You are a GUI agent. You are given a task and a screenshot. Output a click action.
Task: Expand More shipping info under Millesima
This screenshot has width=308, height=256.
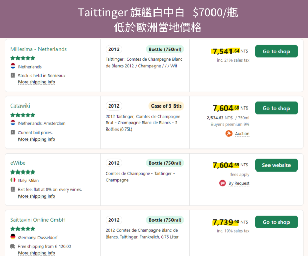click(36, 82)
